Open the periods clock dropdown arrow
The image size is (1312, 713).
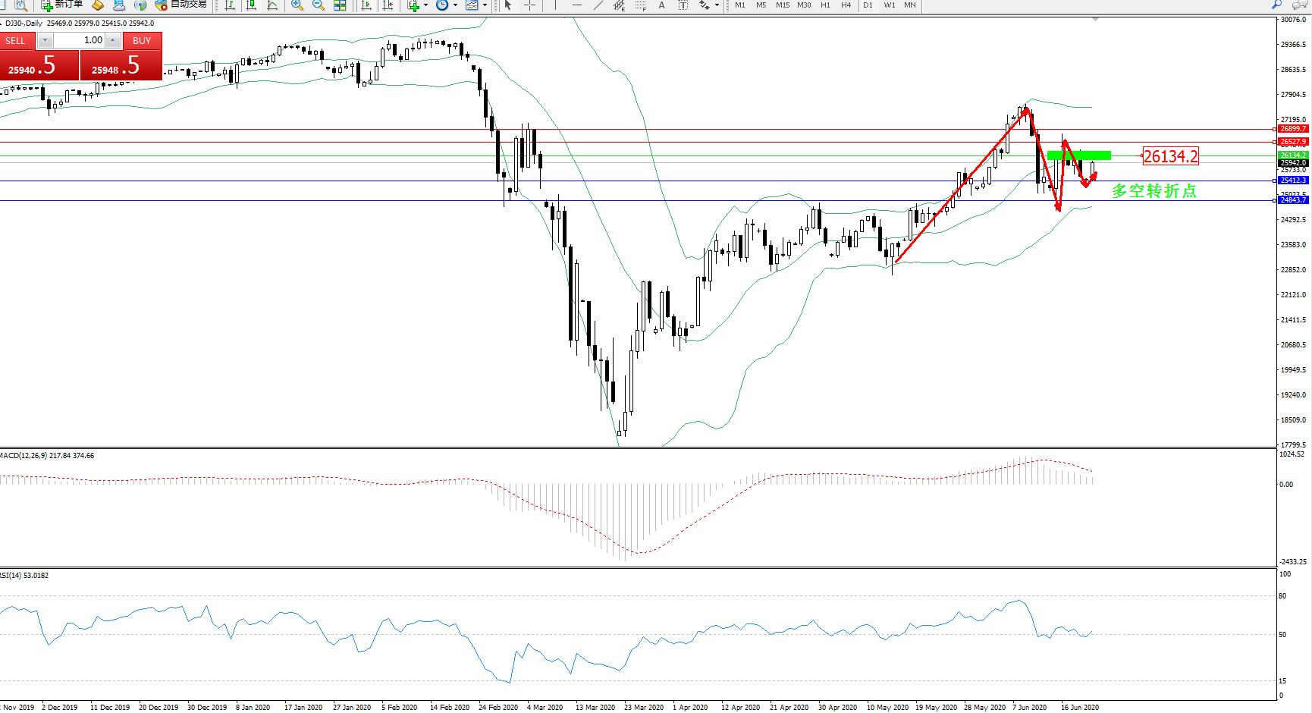click(x=455, y=5)
